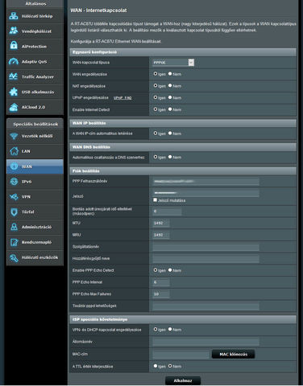The image size is (303, 386).
Task: Go to the Adminisztráció menu item
Action: click(x=35, y=227)
